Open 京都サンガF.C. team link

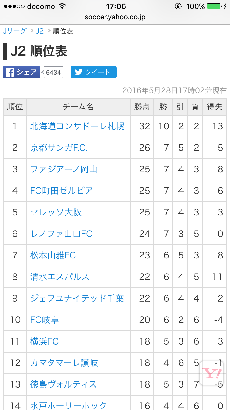pos(59,148)
